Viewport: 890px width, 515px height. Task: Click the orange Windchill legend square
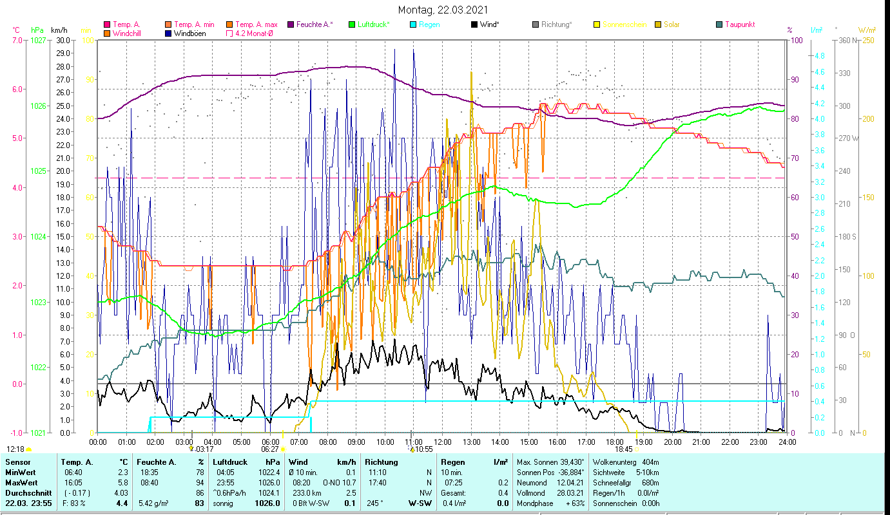108,33
